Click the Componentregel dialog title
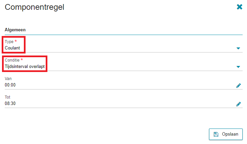 (x=34, y=7)
